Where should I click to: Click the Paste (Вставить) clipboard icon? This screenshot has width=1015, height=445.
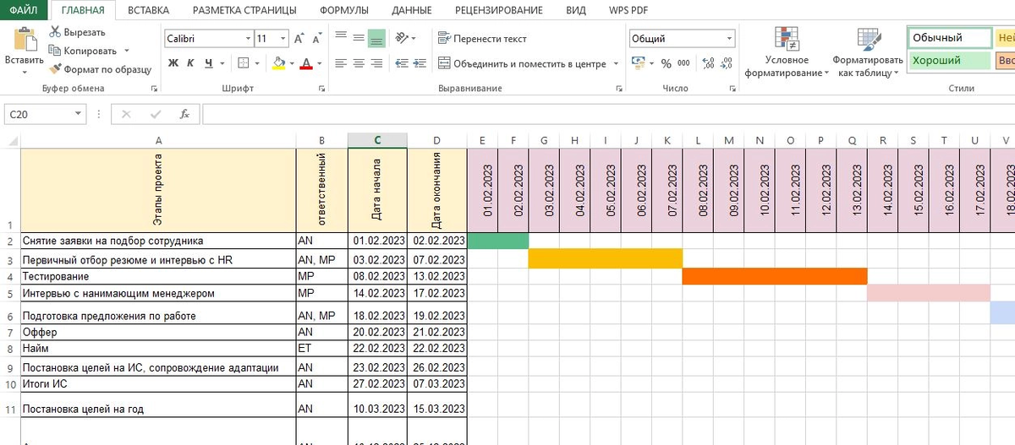pos(25,39)
